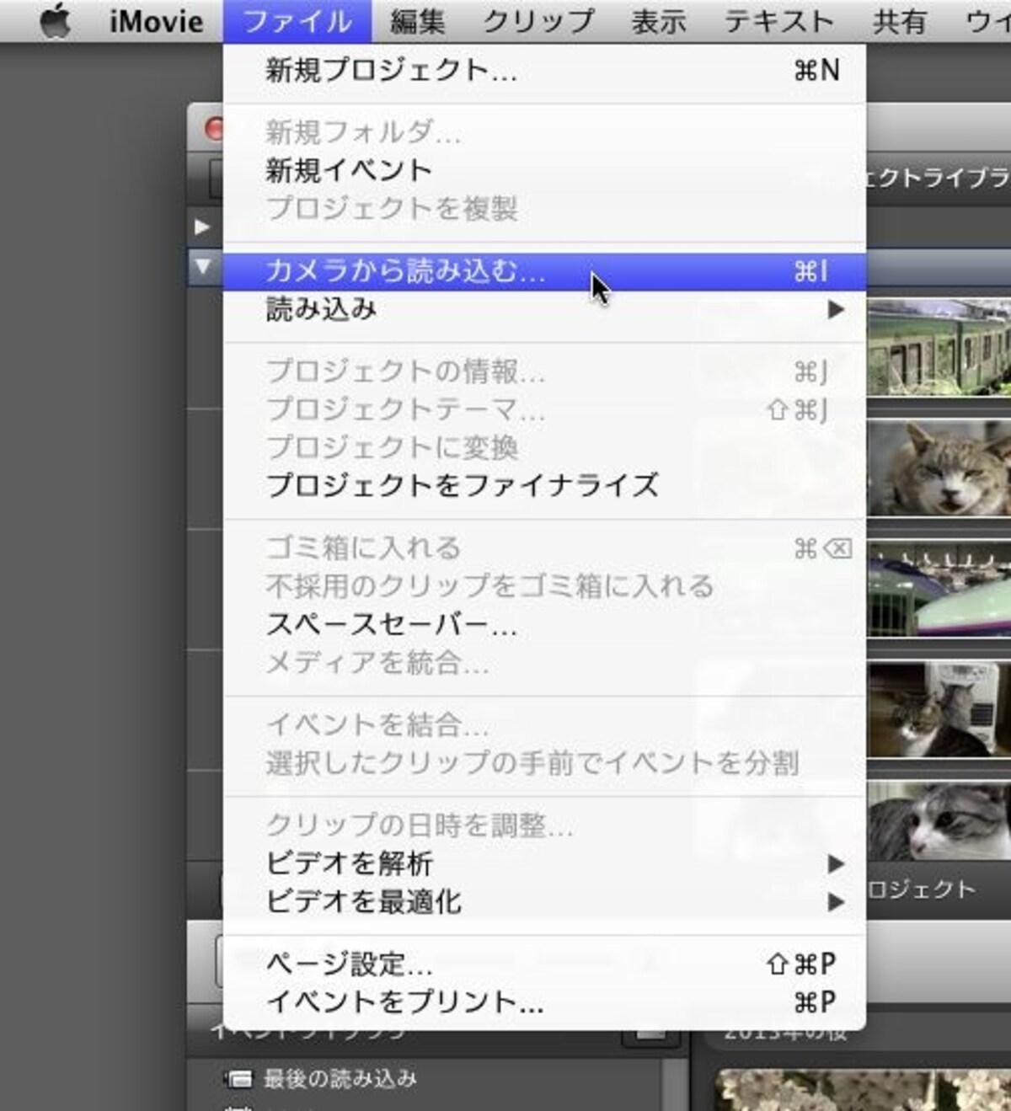Screen dimensions: 1011x1111
Task: Select the green train project thumbnail
Action: [x=939, y=347]
